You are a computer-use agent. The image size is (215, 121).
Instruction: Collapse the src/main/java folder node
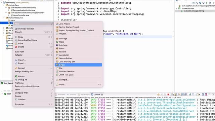pos(4,5)
